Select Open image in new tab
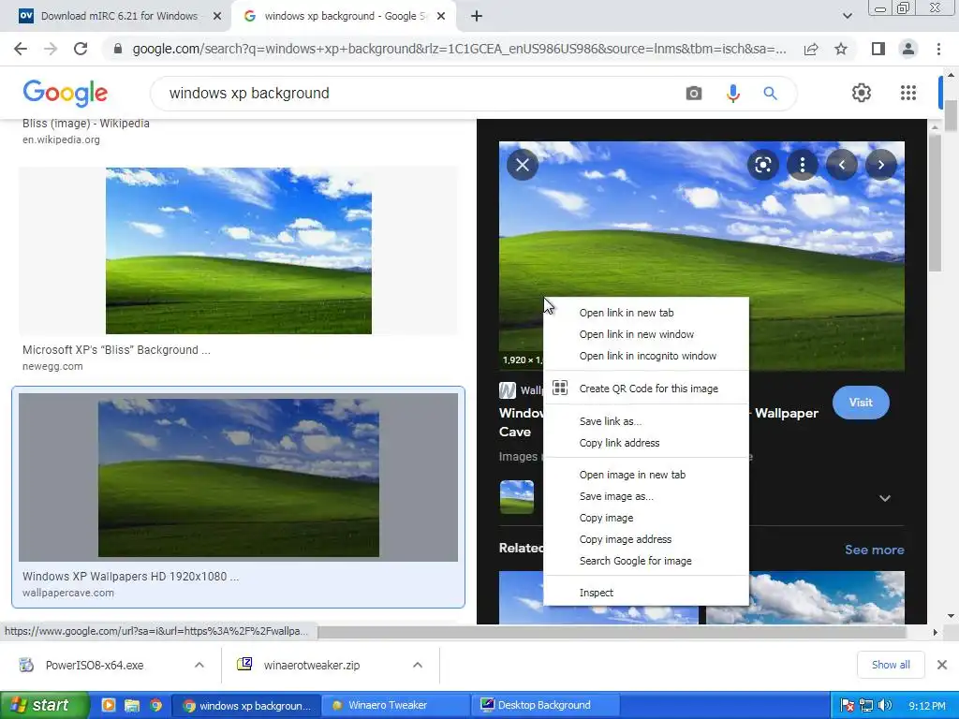The height and width of the screenshot is (719, 959). tap(646, 475)
